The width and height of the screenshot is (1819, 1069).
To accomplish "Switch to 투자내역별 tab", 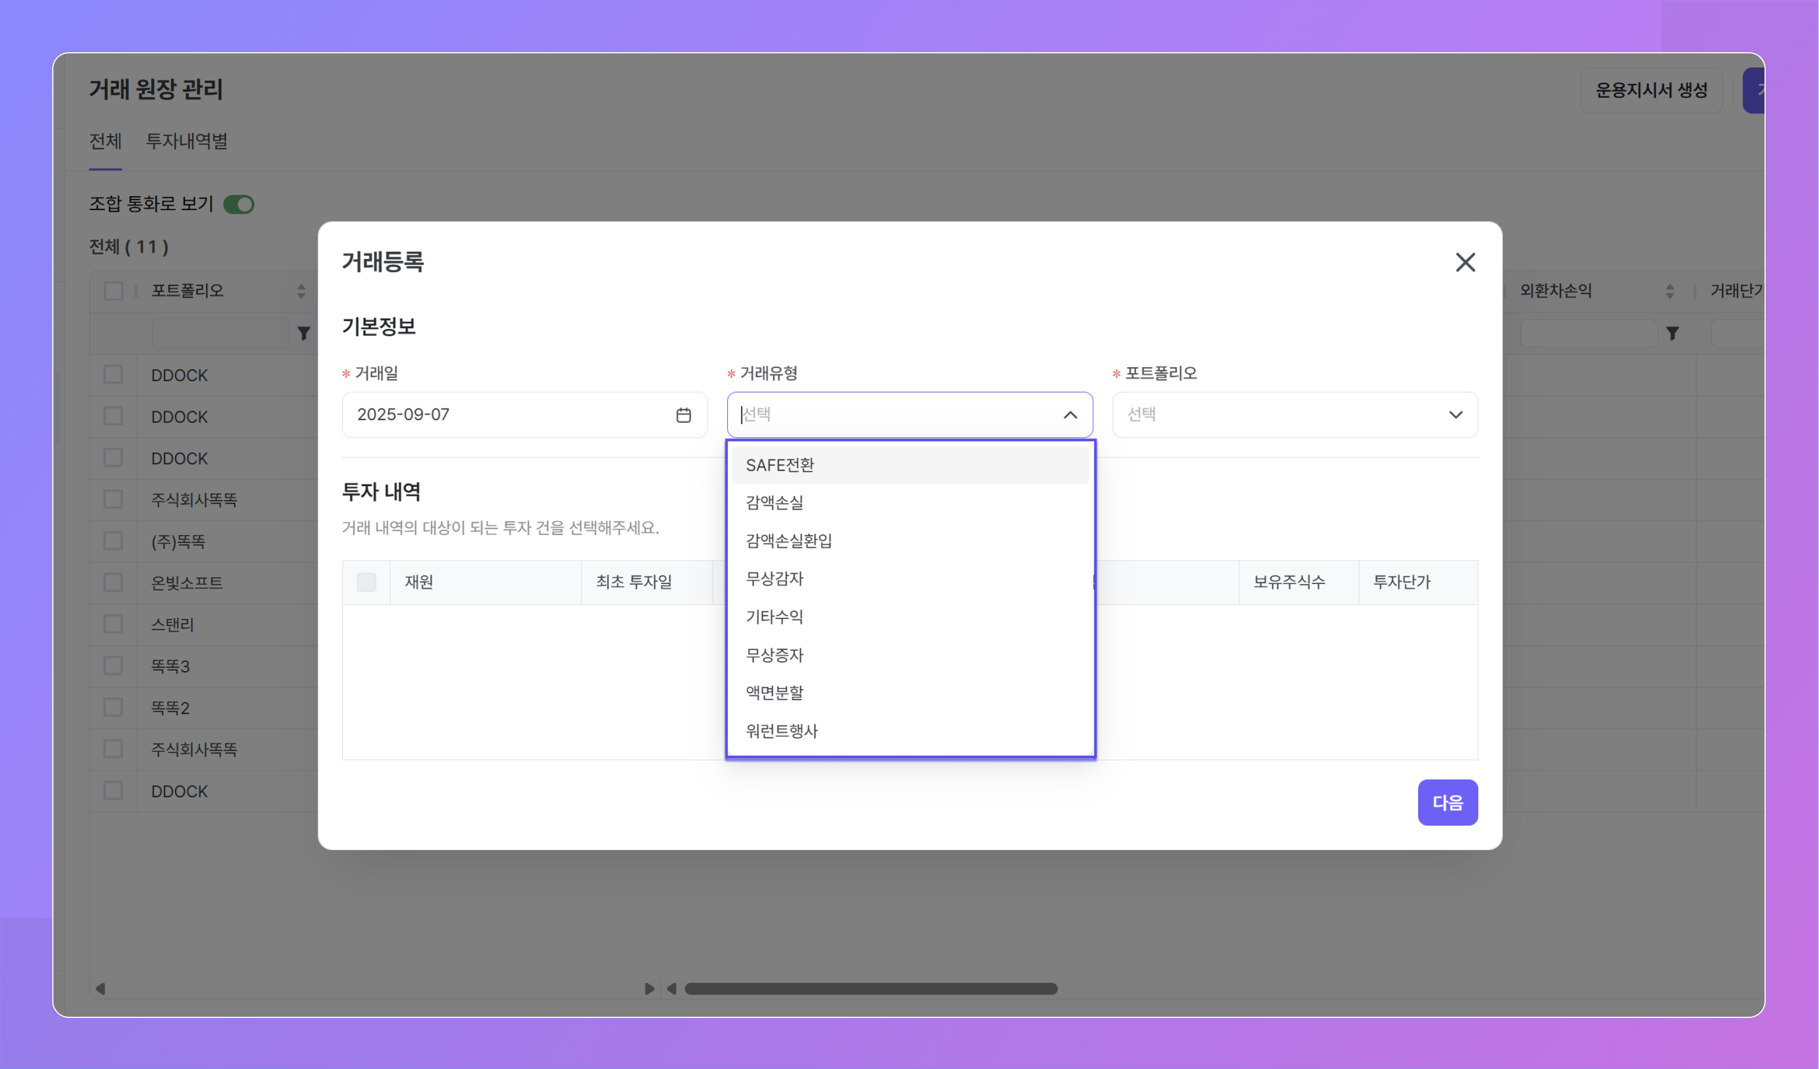I will [186, 141].
